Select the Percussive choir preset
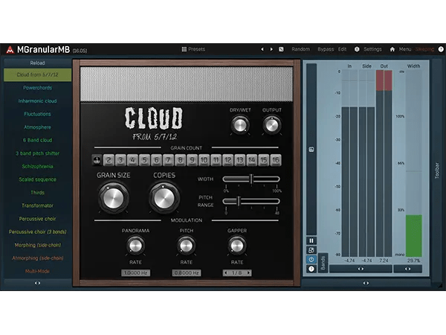 point(38,219)
